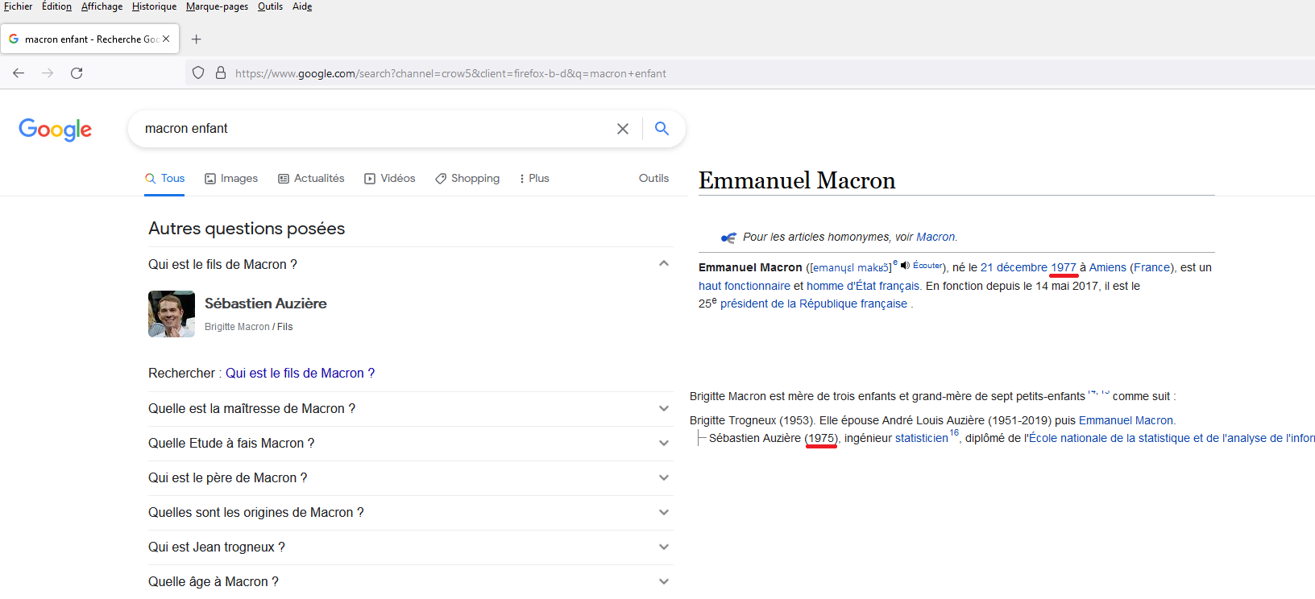The height and width of the screenshot is (599, 1315).
Task: Open the Marque-pages menu
Action: click(x=217, y=6)
